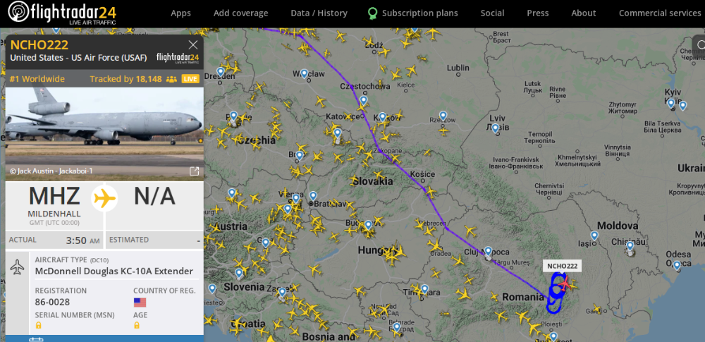This screenshot has width=705, height=342.
Task: Click the locked Serial Number padlock icon
Action: click(x=39, y=325)
